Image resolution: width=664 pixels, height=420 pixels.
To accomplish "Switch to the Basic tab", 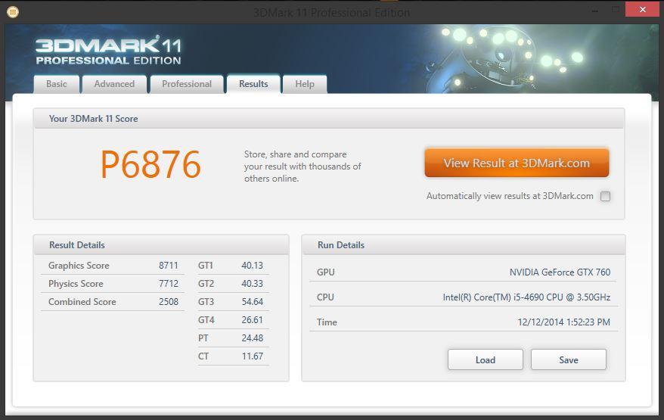I will (x=56, y=84).
